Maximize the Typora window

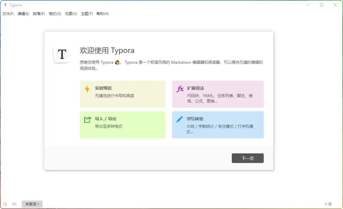[322, 5]
